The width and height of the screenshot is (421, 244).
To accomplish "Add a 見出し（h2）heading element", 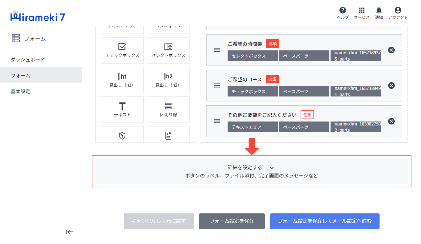I will tap(168, 80).
